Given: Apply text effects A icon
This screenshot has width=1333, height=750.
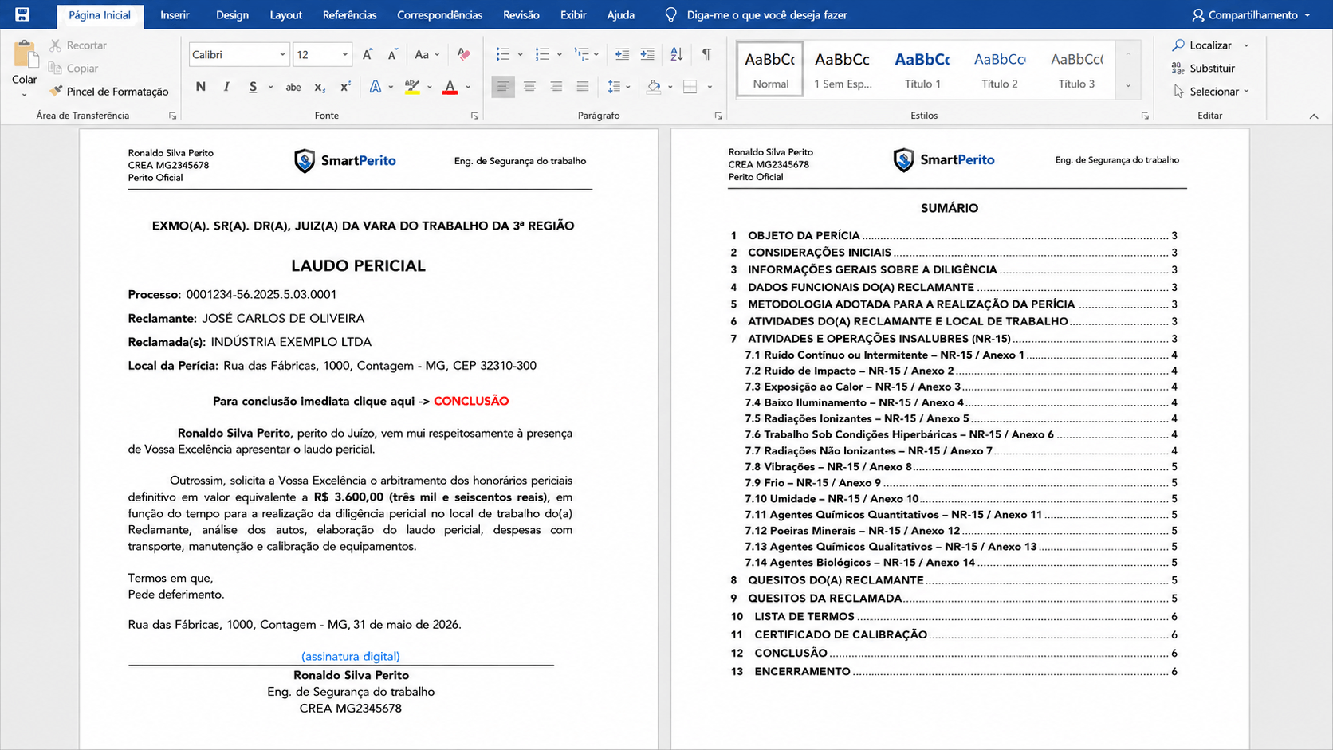Looking at the screenshot, I should click(376, 87).
